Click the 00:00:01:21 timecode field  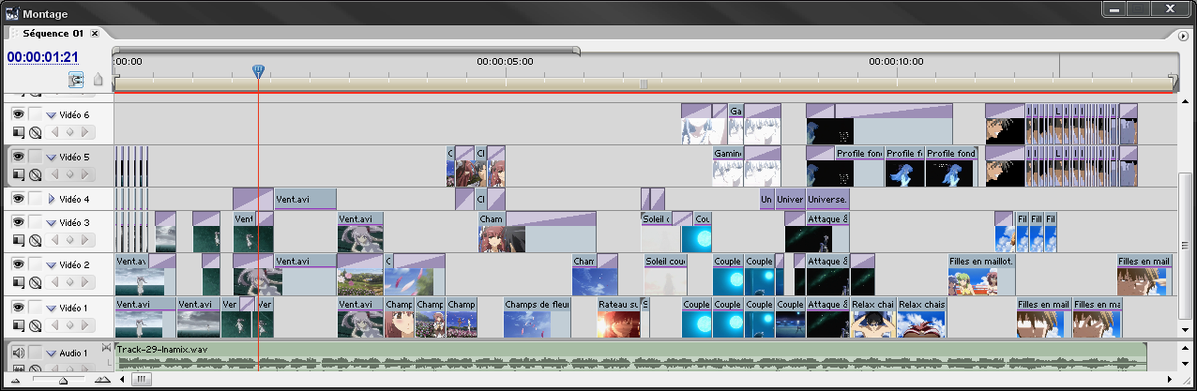click(42, 57)
